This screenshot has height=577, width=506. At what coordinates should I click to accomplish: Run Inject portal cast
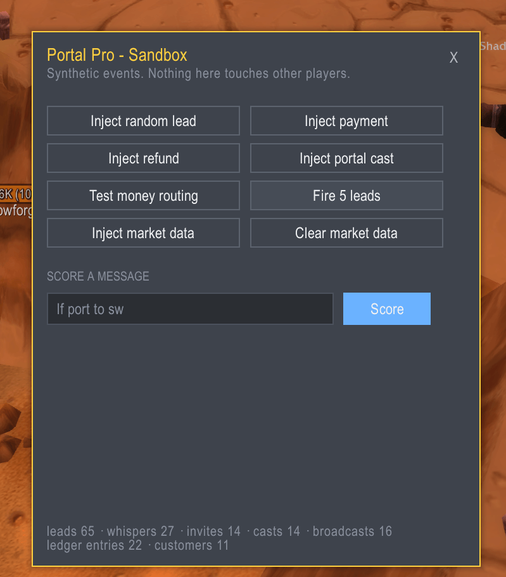tap(346, 158)
